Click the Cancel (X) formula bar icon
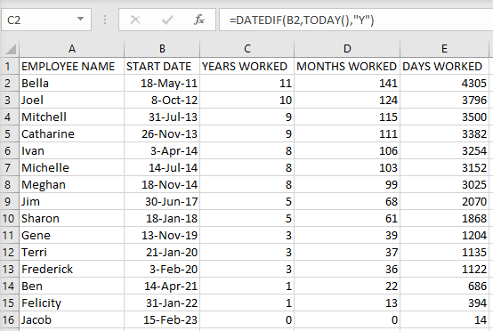 tap(135, 20)
